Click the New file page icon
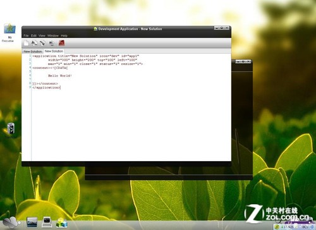Viewport: 316px width, 230px height. 26,43
